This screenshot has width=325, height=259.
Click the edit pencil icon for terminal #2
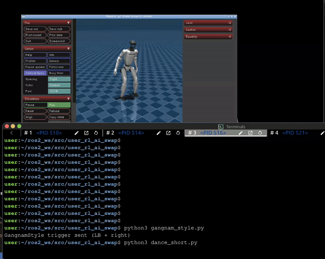[x=158, y=133]
